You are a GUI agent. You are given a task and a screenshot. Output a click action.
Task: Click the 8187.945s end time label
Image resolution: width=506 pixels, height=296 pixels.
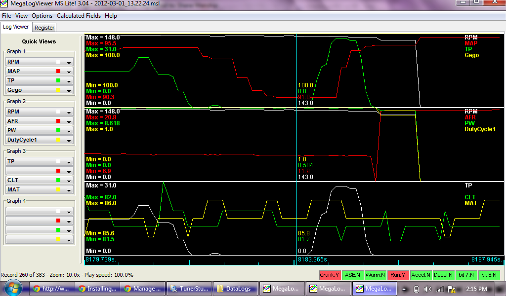tap(487, 259)
